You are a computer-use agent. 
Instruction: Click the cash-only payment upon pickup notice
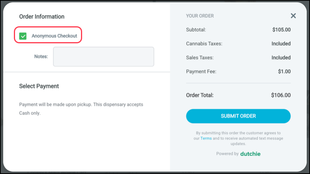click(x=81, y=109)
